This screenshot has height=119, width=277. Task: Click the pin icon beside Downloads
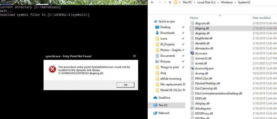coord(183,33)
